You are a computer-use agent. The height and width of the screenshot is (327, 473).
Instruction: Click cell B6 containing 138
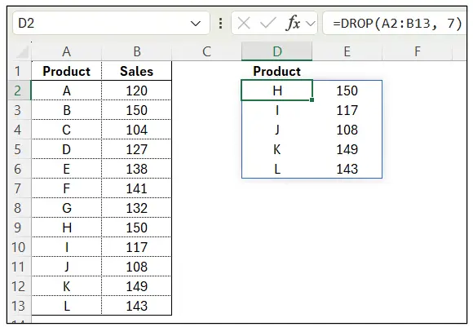(x=137, y=169)
